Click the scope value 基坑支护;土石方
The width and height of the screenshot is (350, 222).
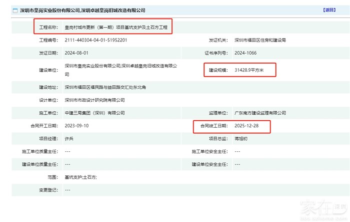pyautogui.click(x=80, y=177)
